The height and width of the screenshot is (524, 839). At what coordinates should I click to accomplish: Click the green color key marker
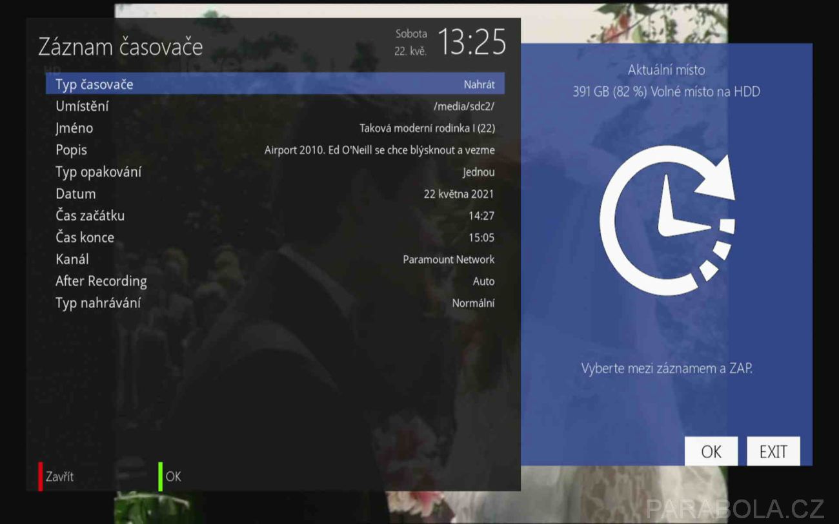[x=161, y=477]
